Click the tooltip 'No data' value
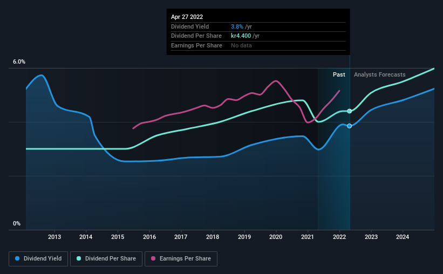 [x=241, y=45]
